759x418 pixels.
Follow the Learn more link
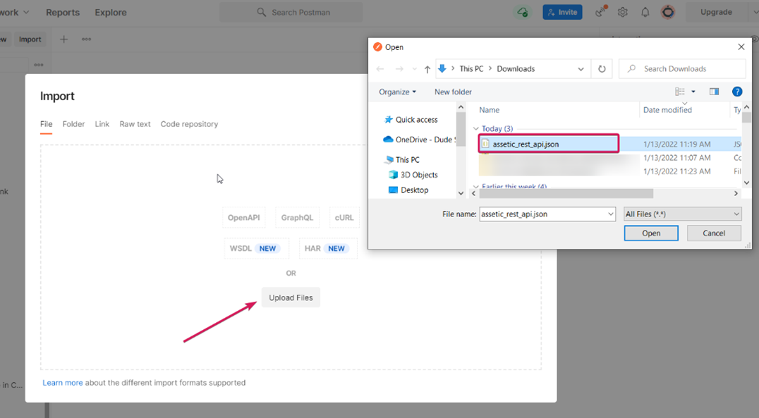click(63, 383)
